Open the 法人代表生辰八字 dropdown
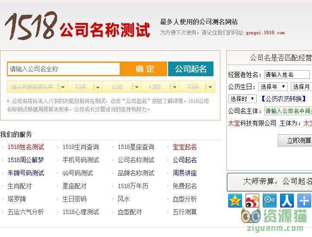 (x=37, y=87)
